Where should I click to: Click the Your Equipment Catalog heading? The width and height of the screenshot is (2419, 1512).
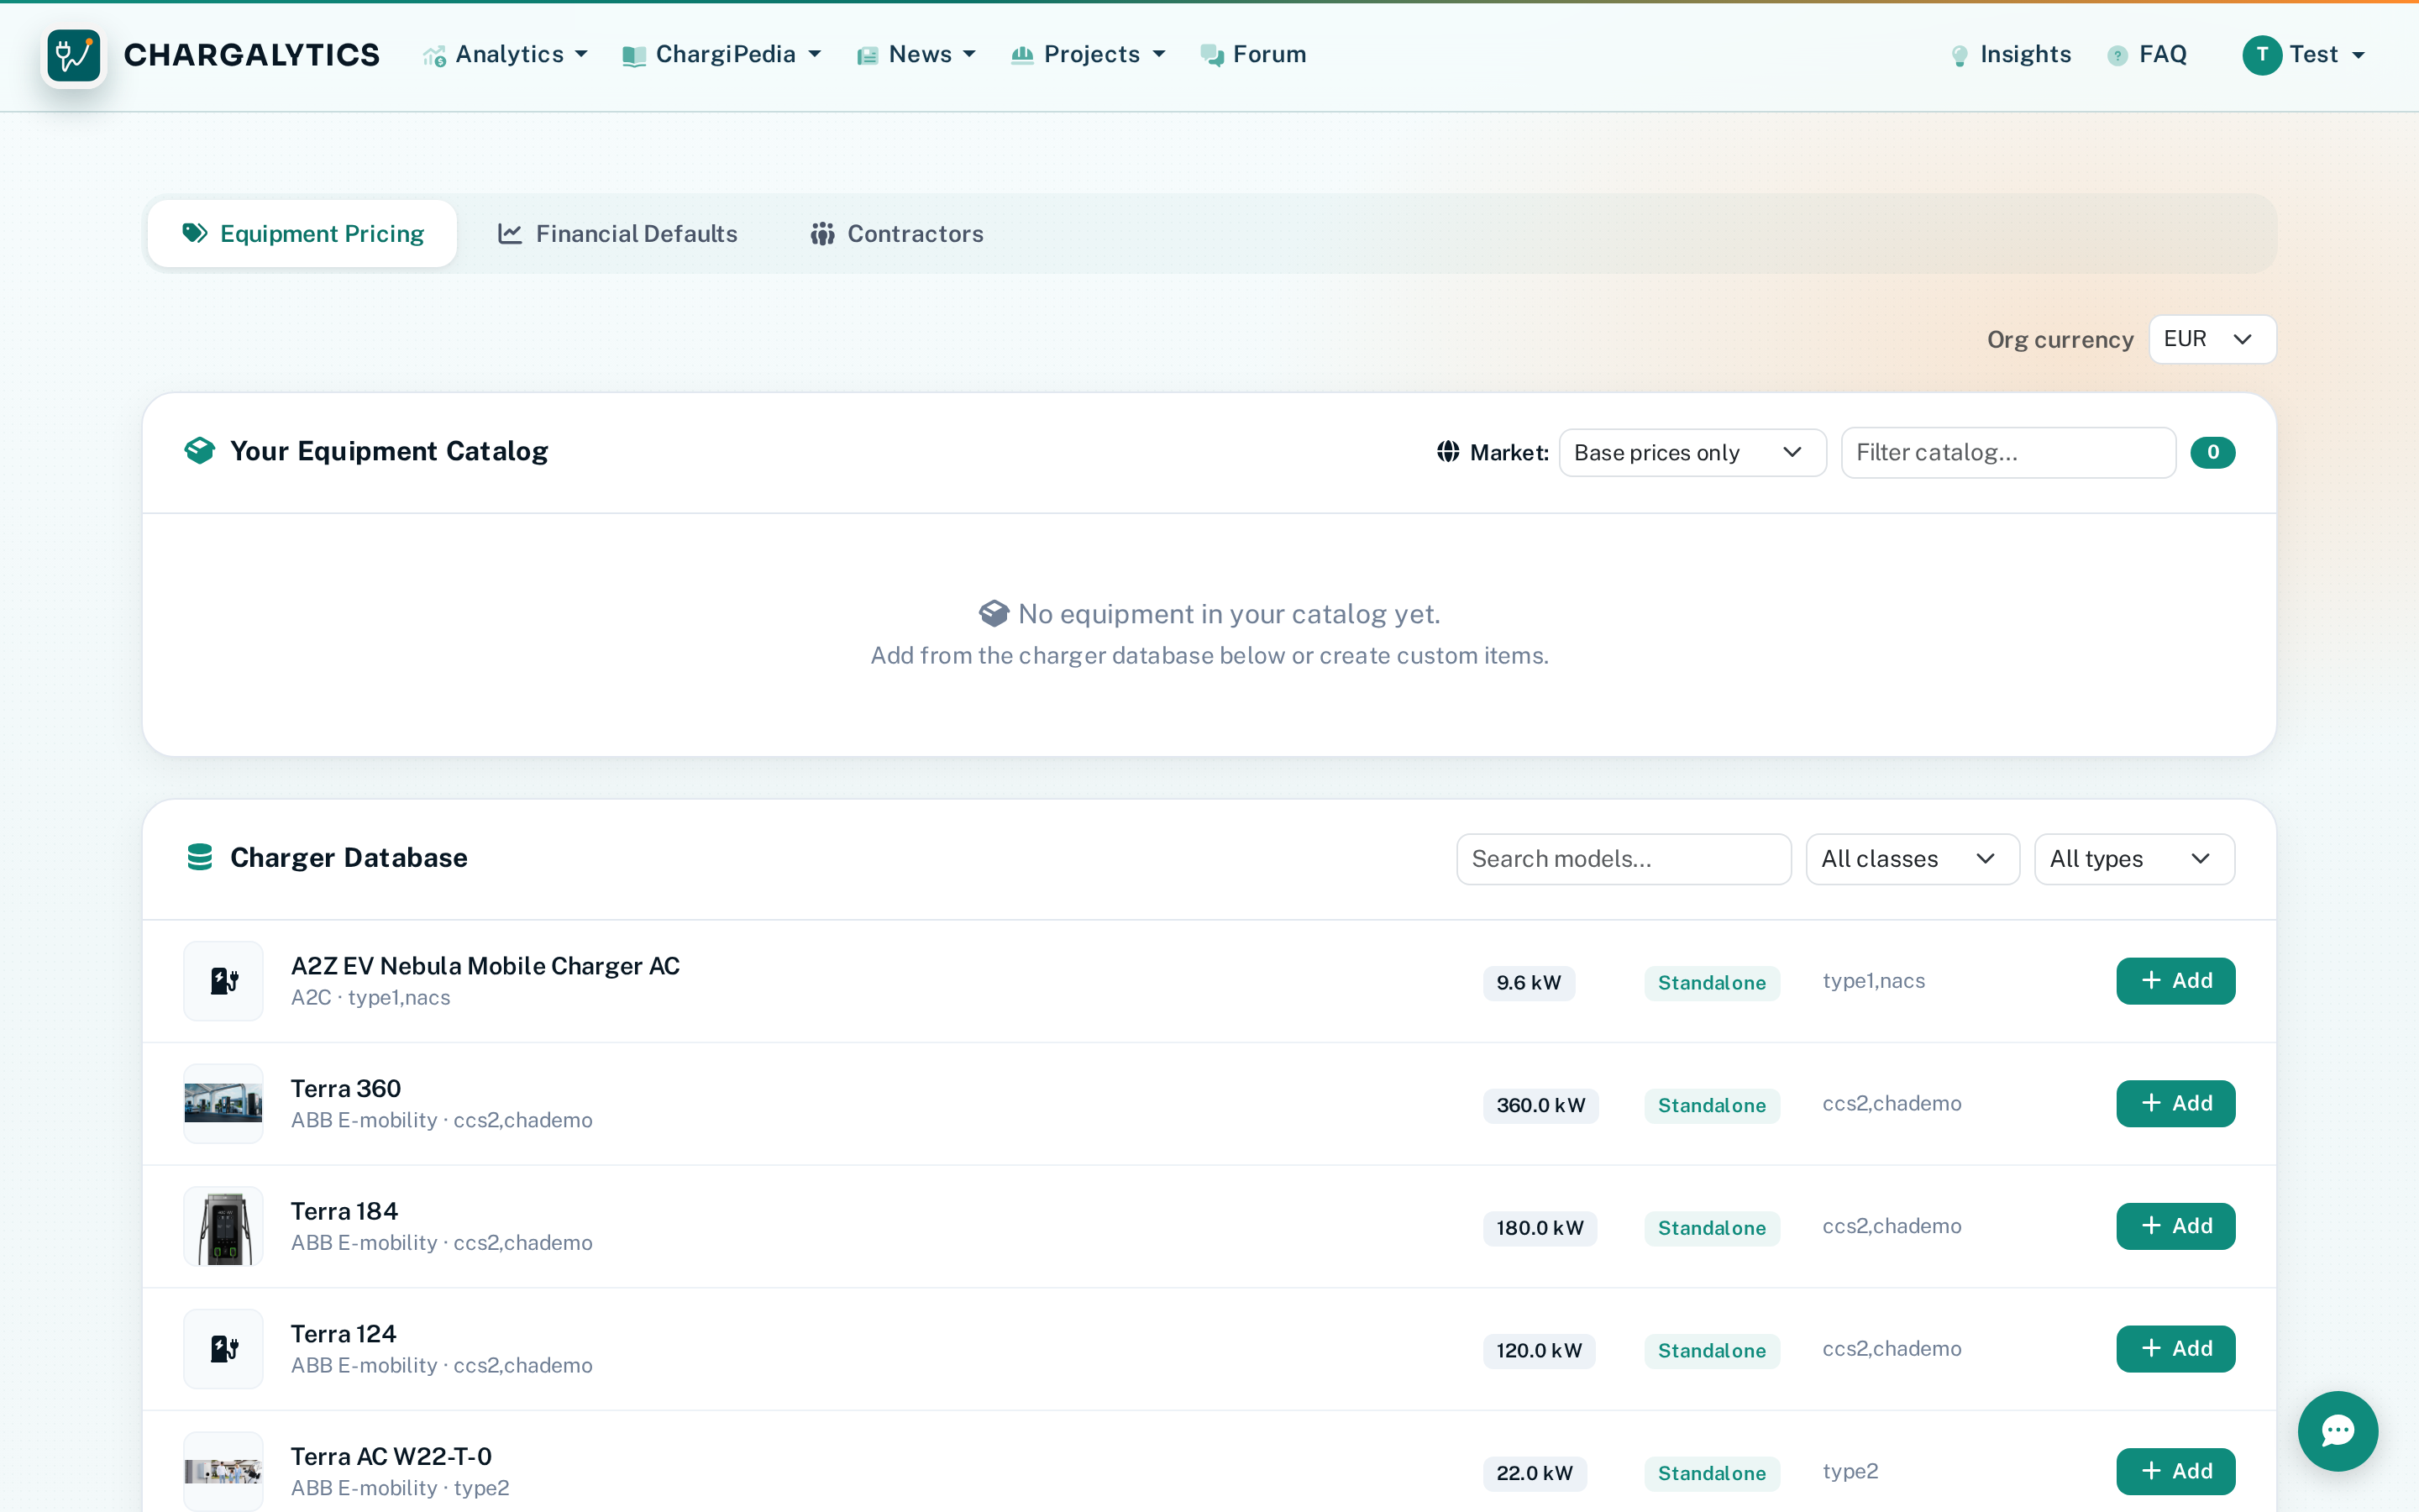(x=389, y=451)
